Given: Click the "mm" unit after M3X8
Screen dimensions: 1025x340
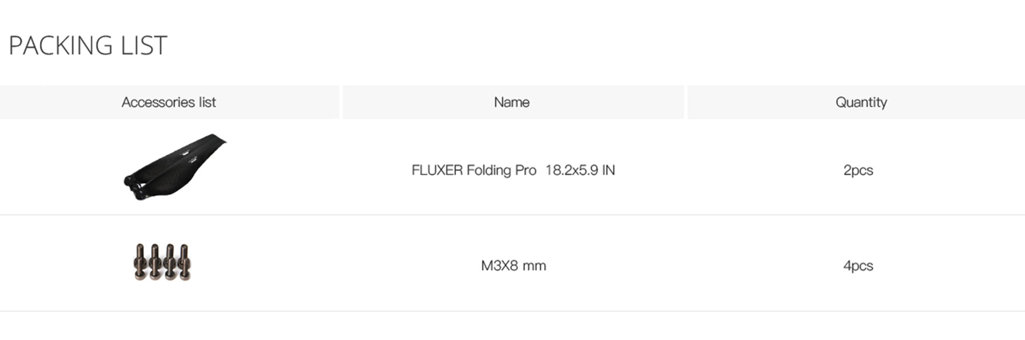Looking at the screenshot, I should click(x=534, y=266).
